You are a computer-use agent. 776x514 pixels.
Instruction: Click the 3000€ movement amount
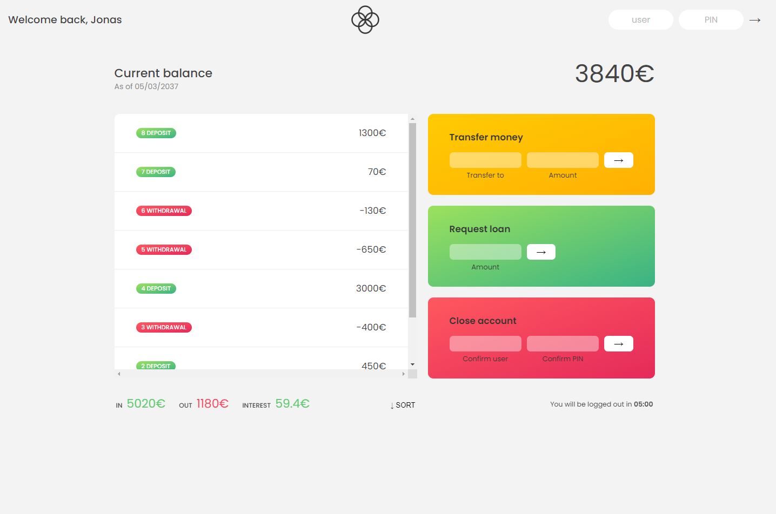[371, 288]
